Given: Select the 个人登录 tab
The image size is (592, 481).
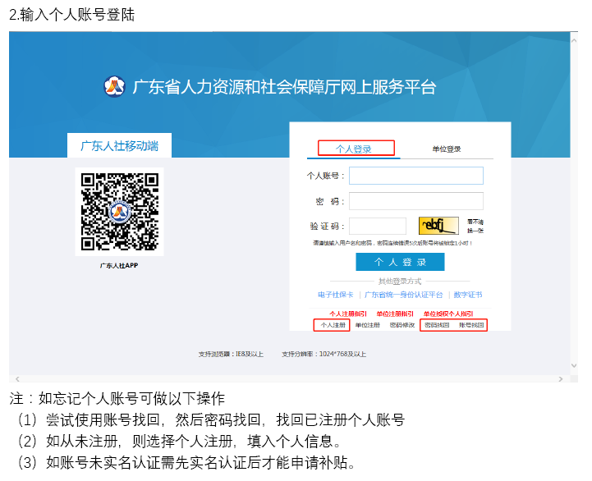Looking at the screenshot, I should tap(354, 149).
